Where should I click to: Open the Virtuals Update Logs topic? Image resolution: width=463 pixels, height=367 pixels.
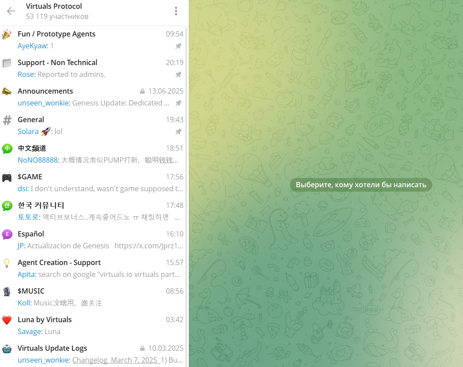click(x=93, y=355)
